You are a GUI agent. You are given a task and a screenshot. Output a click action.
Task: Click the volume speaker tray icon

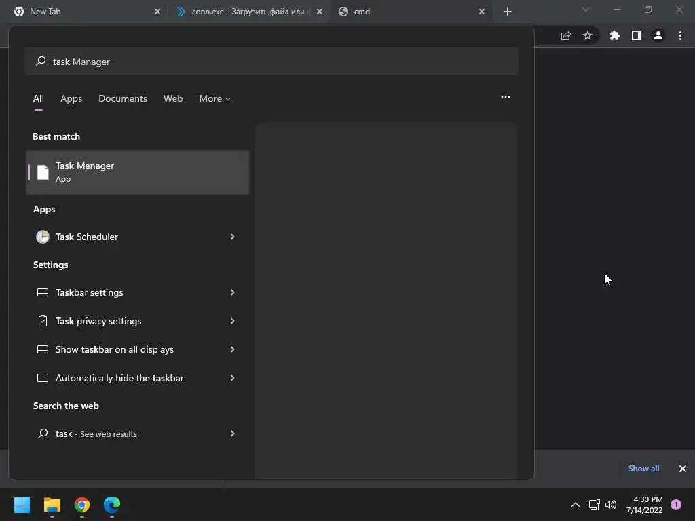coord(611,505)
